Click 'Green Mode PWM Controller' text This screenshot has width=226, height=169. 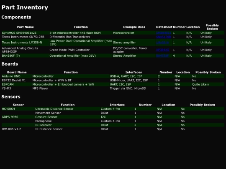[69, 50]
